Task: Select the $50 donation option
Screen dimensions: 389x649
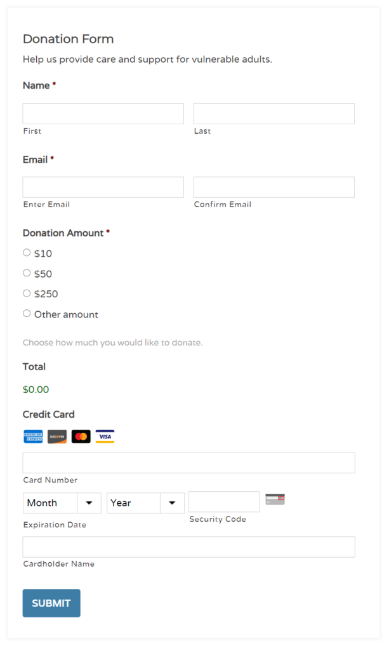Action: pyautogui.click(x=26, y=273)
